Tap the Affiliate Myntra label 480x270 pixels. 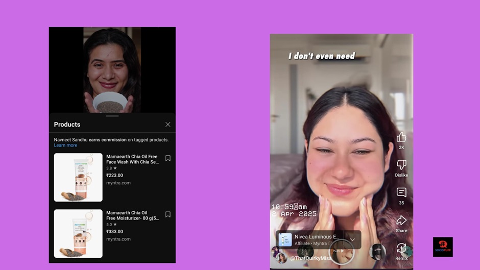[x=310, y=243]
